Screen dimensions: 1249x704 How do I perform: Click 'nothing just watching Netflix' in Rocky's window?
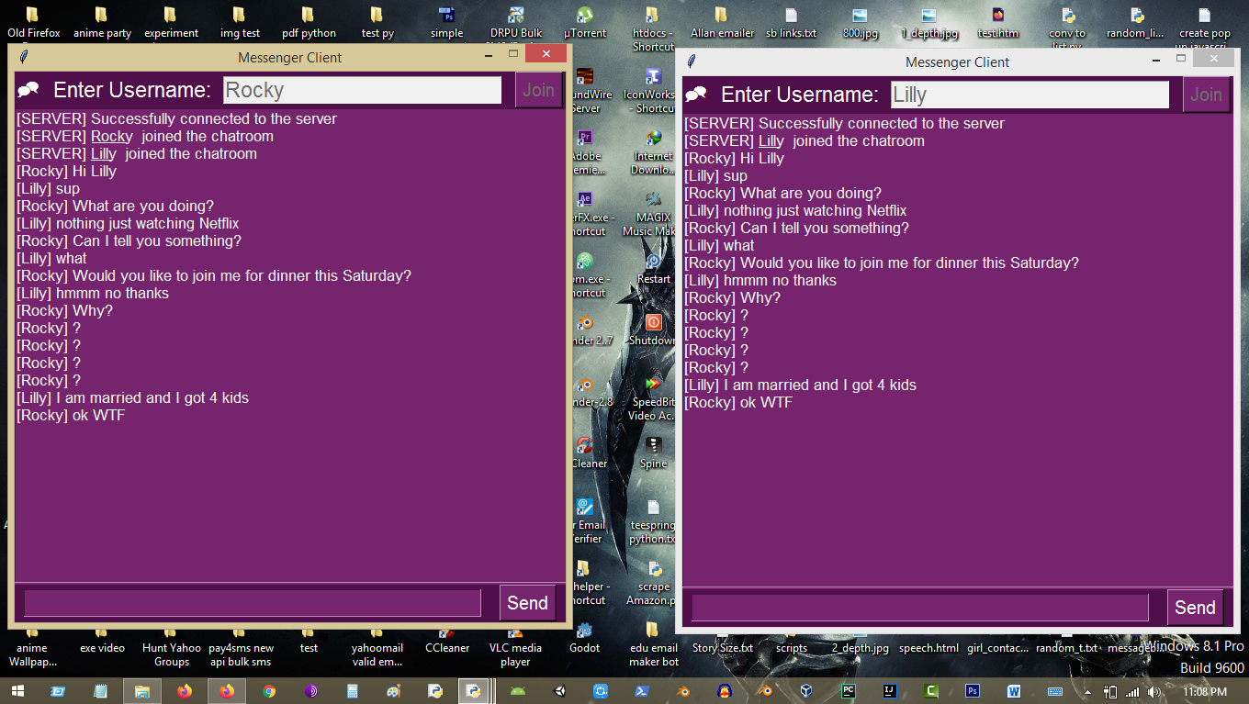(147, 223)
